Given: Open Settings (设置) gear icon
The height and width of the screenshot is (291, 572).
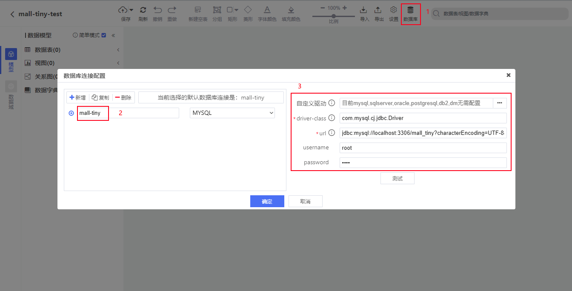Looking at the screenshot, I should pos(394,9).
